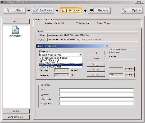The height and width of the screenshot is (123, 145).
Task: Close the Video compression dialog
Action: point(107,46)
